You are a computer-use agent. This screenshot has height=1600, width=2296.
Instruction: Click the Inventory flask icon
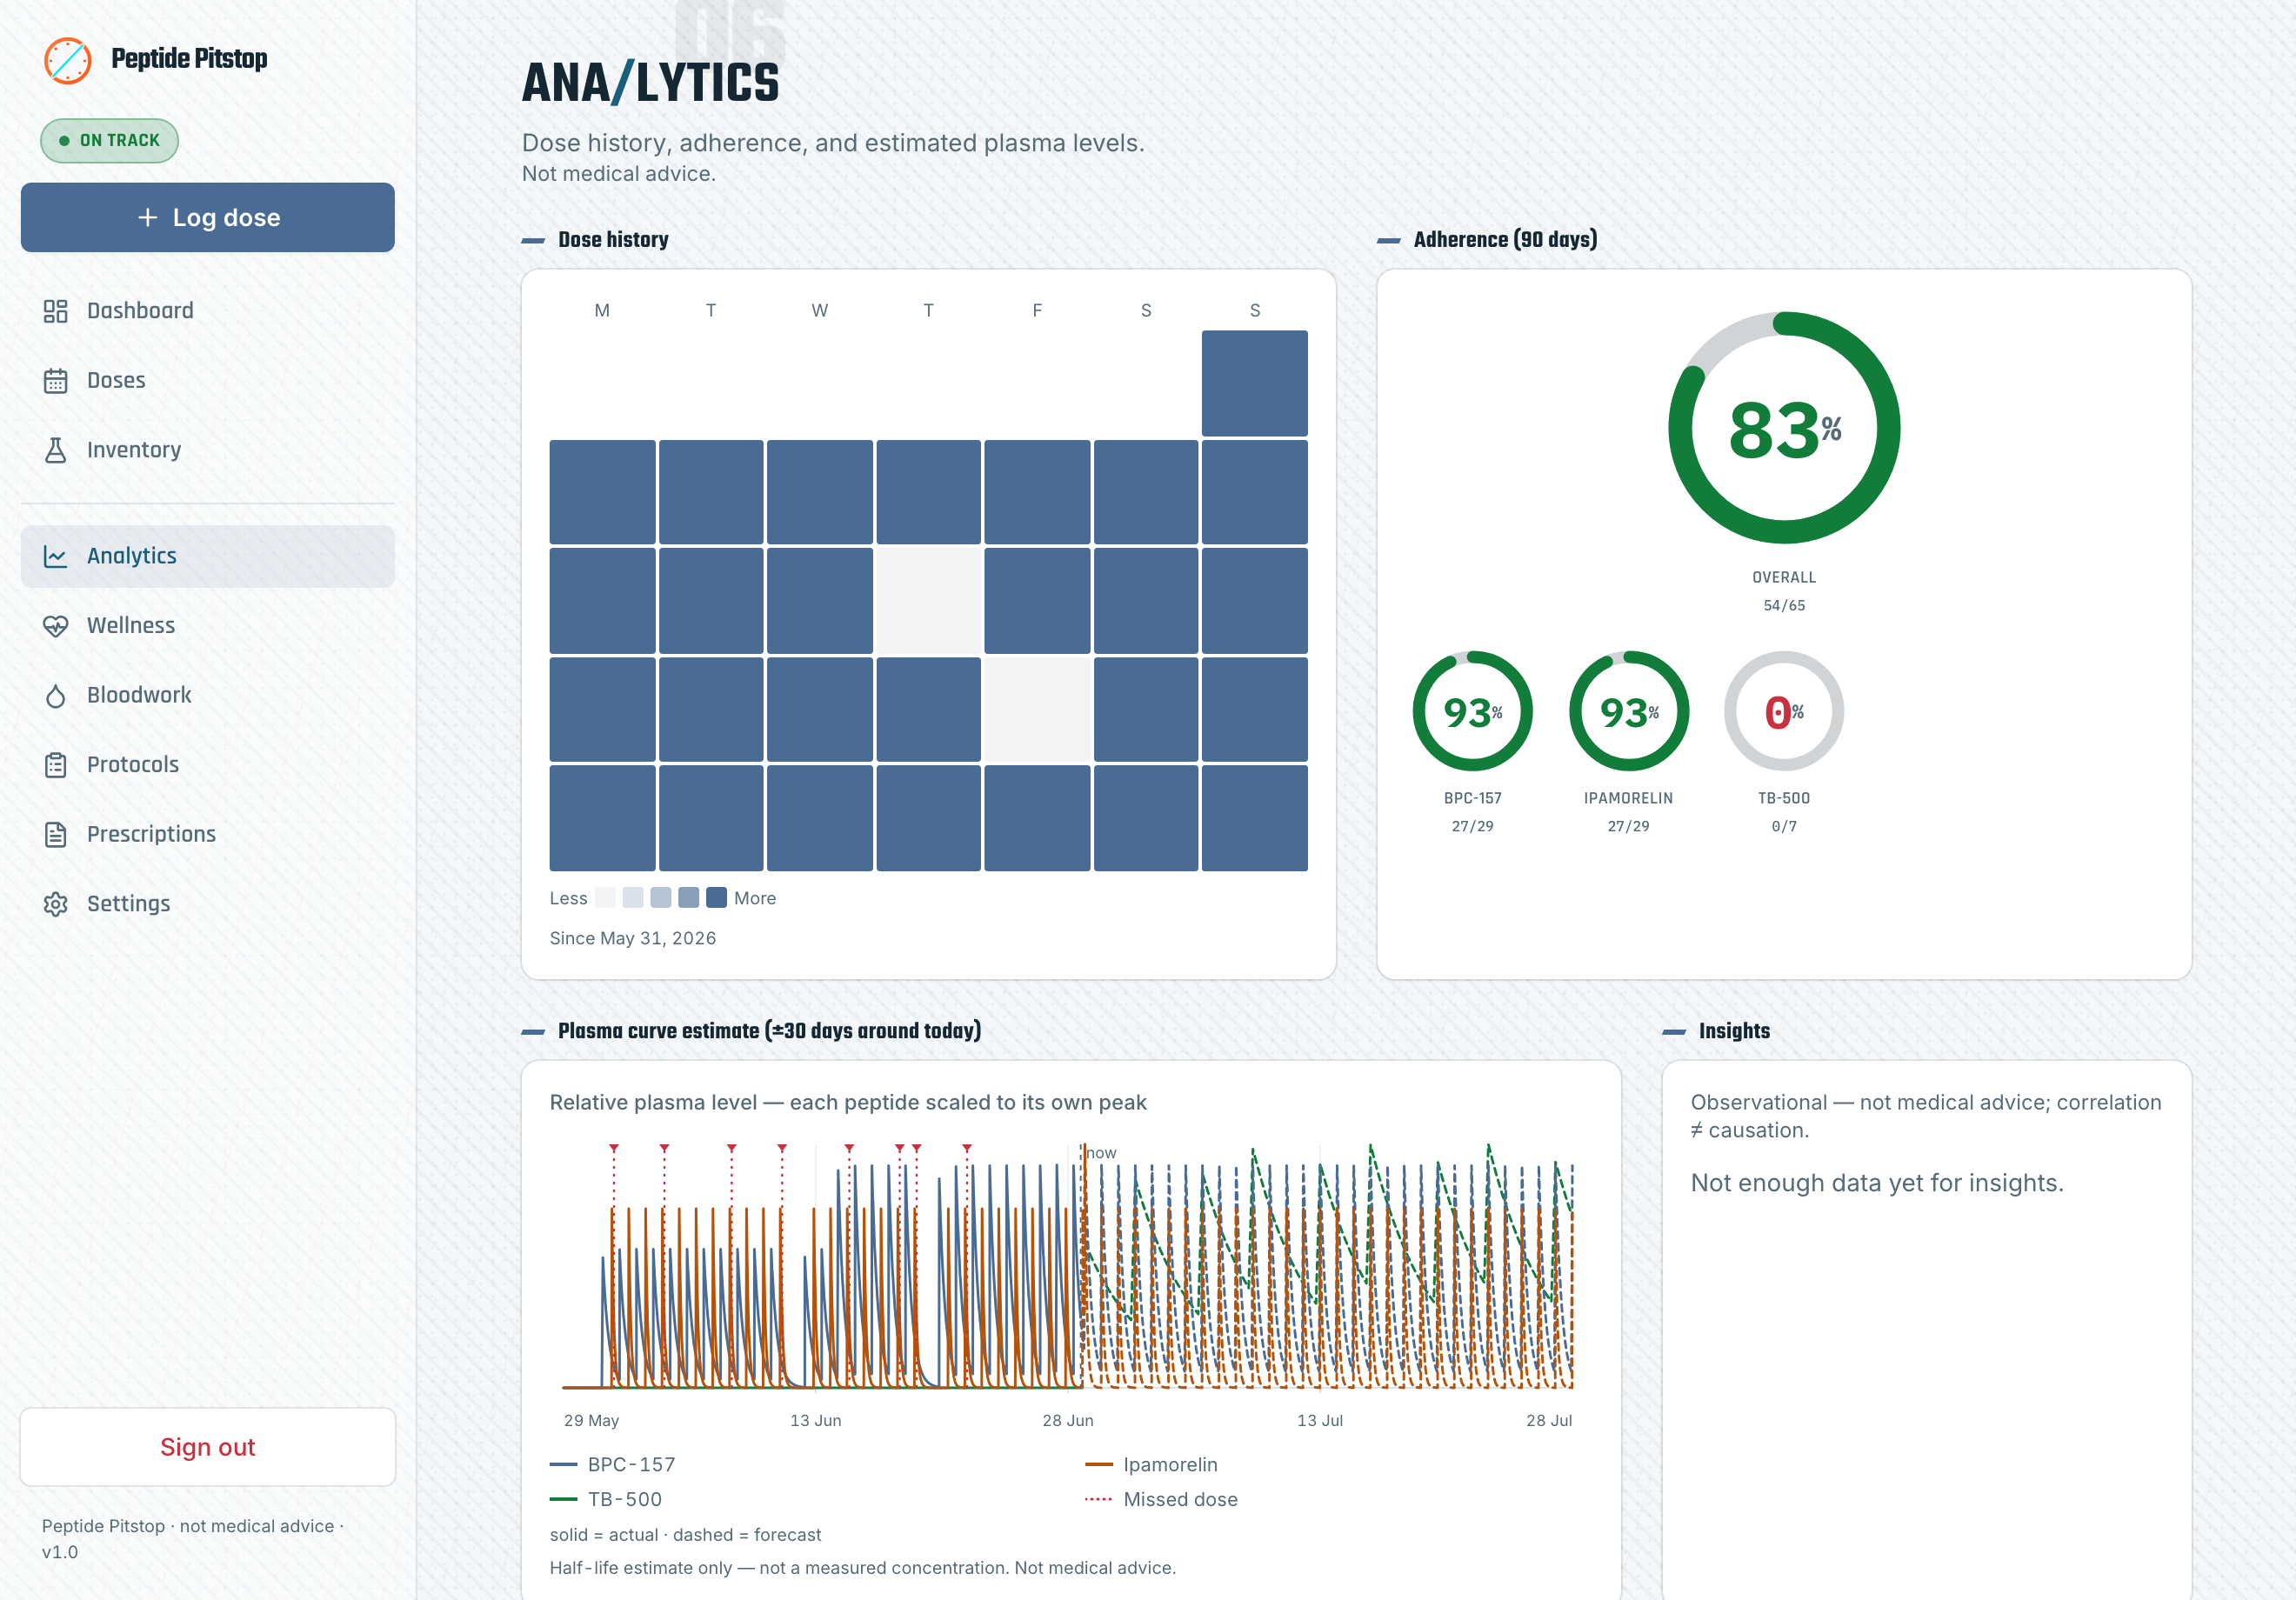pyautogui.click(x=55, y=450)
